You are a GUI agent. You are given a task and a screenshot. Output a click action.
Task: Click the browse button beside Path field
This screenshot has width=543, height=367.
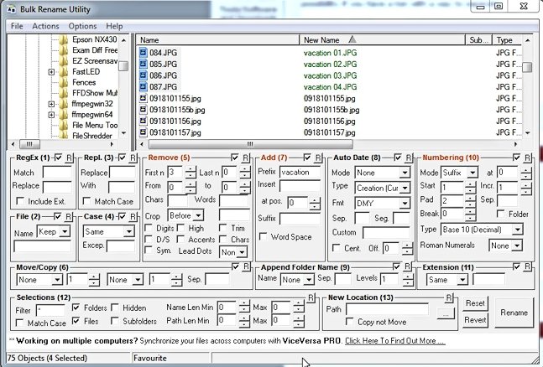[445, 313]
